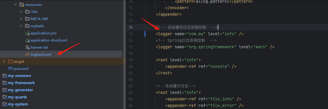Select the resources folder
The image size is (328, 109).
[x=33, y=4]
